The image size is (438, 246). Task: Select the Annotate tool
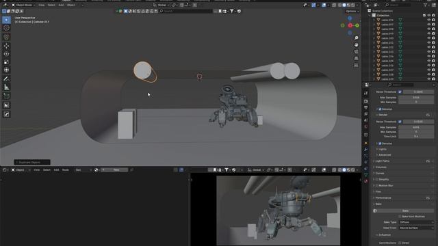[6, 79]
